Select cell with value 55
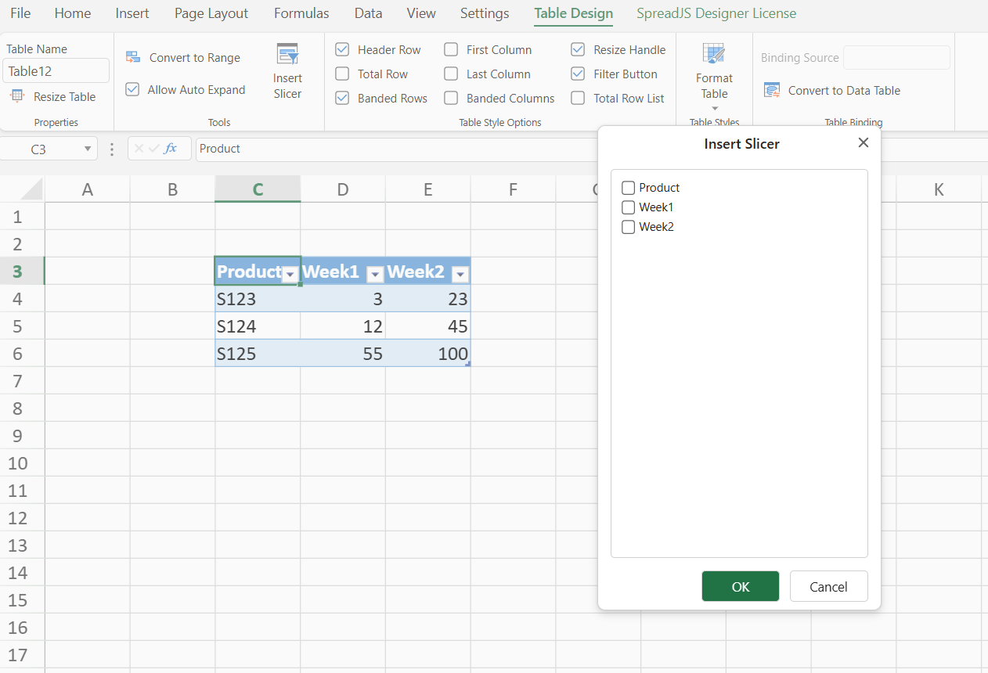 pyautogui.click(x=343, y=353)
